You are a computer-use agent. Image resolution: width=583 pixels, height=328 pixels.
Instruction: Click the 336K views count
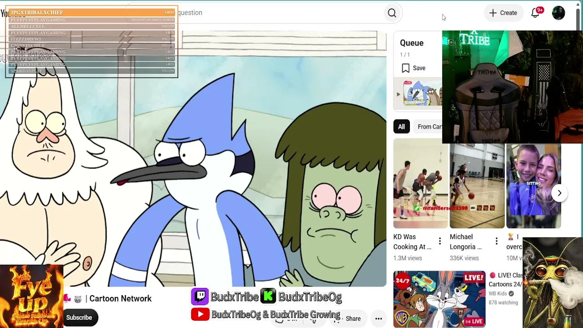(x=464, y=258)
